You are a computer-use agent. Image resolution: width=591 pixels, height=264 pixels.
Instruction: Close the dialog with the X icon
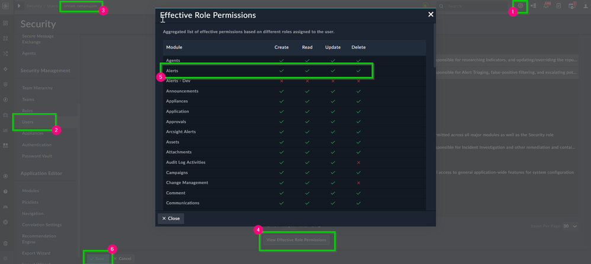431,14
